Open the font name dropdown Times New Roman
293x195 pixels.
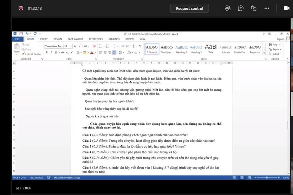coord(62,46)
